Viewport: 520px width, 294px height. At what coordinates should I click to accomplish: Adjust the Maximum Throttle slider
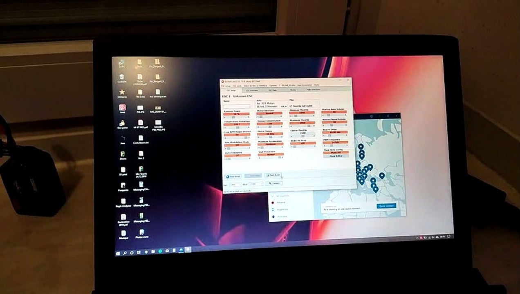[x=303, y=126]
